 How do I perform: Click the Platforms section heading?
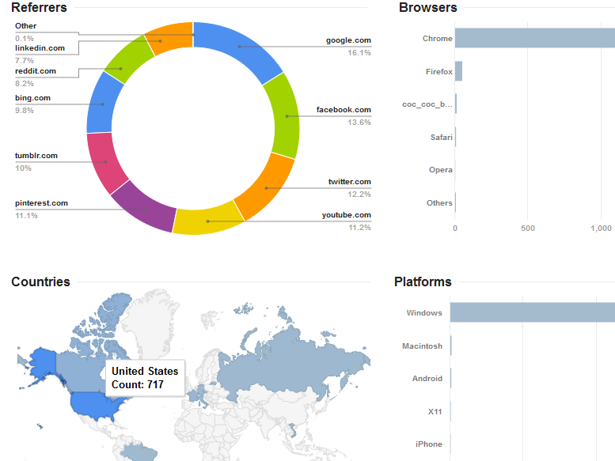tap(423, 282)
